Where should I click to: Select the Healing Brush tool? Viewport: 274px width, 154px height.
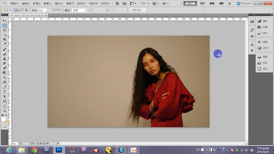coord(4,50)
